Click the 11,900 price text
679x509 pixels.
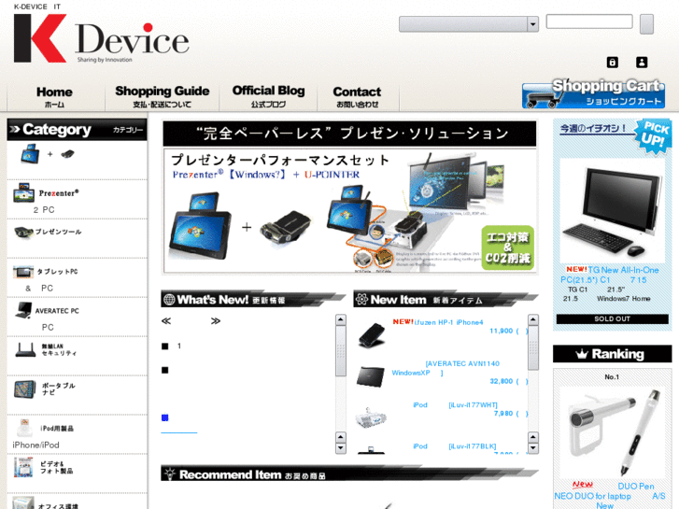point(501,331)
